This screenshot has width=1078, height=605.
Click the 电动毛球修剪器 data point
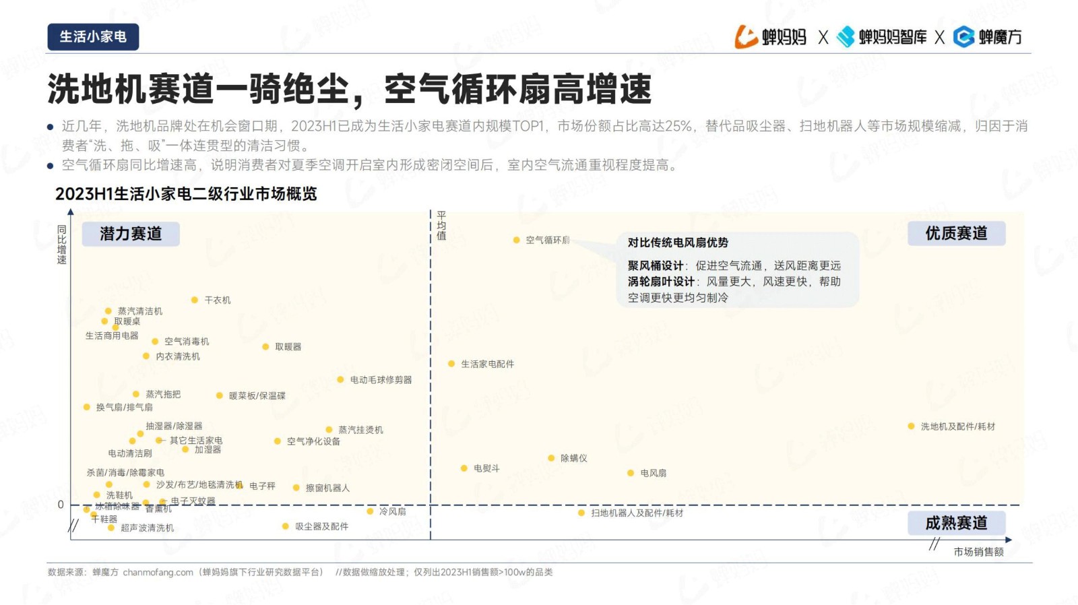(x=340, y=380)
